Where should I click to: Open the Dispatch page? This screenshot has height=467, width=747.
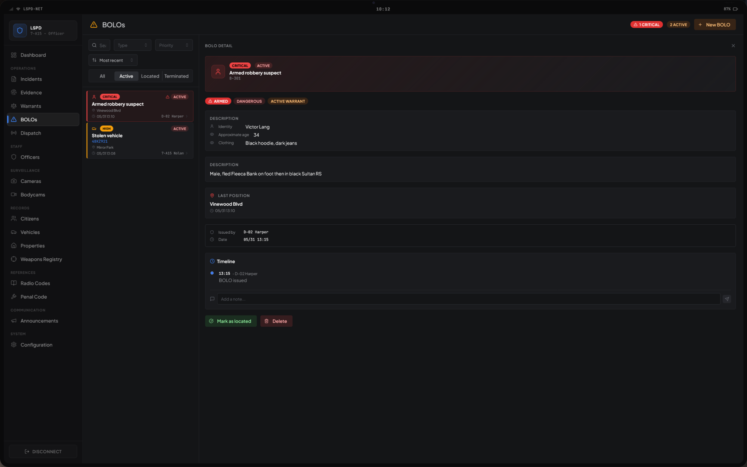click(x=43, y=133)
